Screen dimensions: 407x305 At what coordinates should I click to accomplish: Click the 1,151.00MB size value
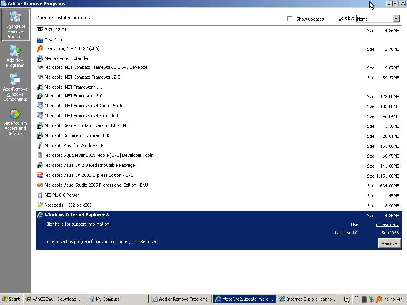click(x=388, y=176)
